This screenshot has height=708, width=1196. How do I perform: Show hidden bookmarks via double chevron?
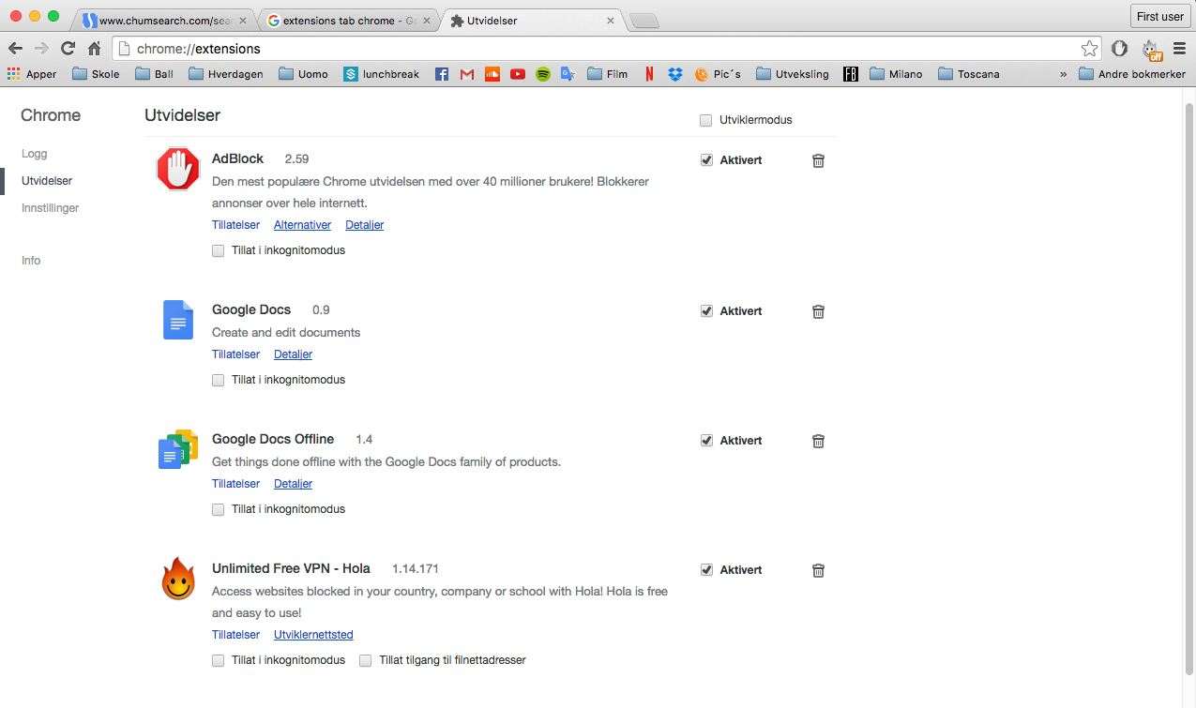pos(1063,74)
